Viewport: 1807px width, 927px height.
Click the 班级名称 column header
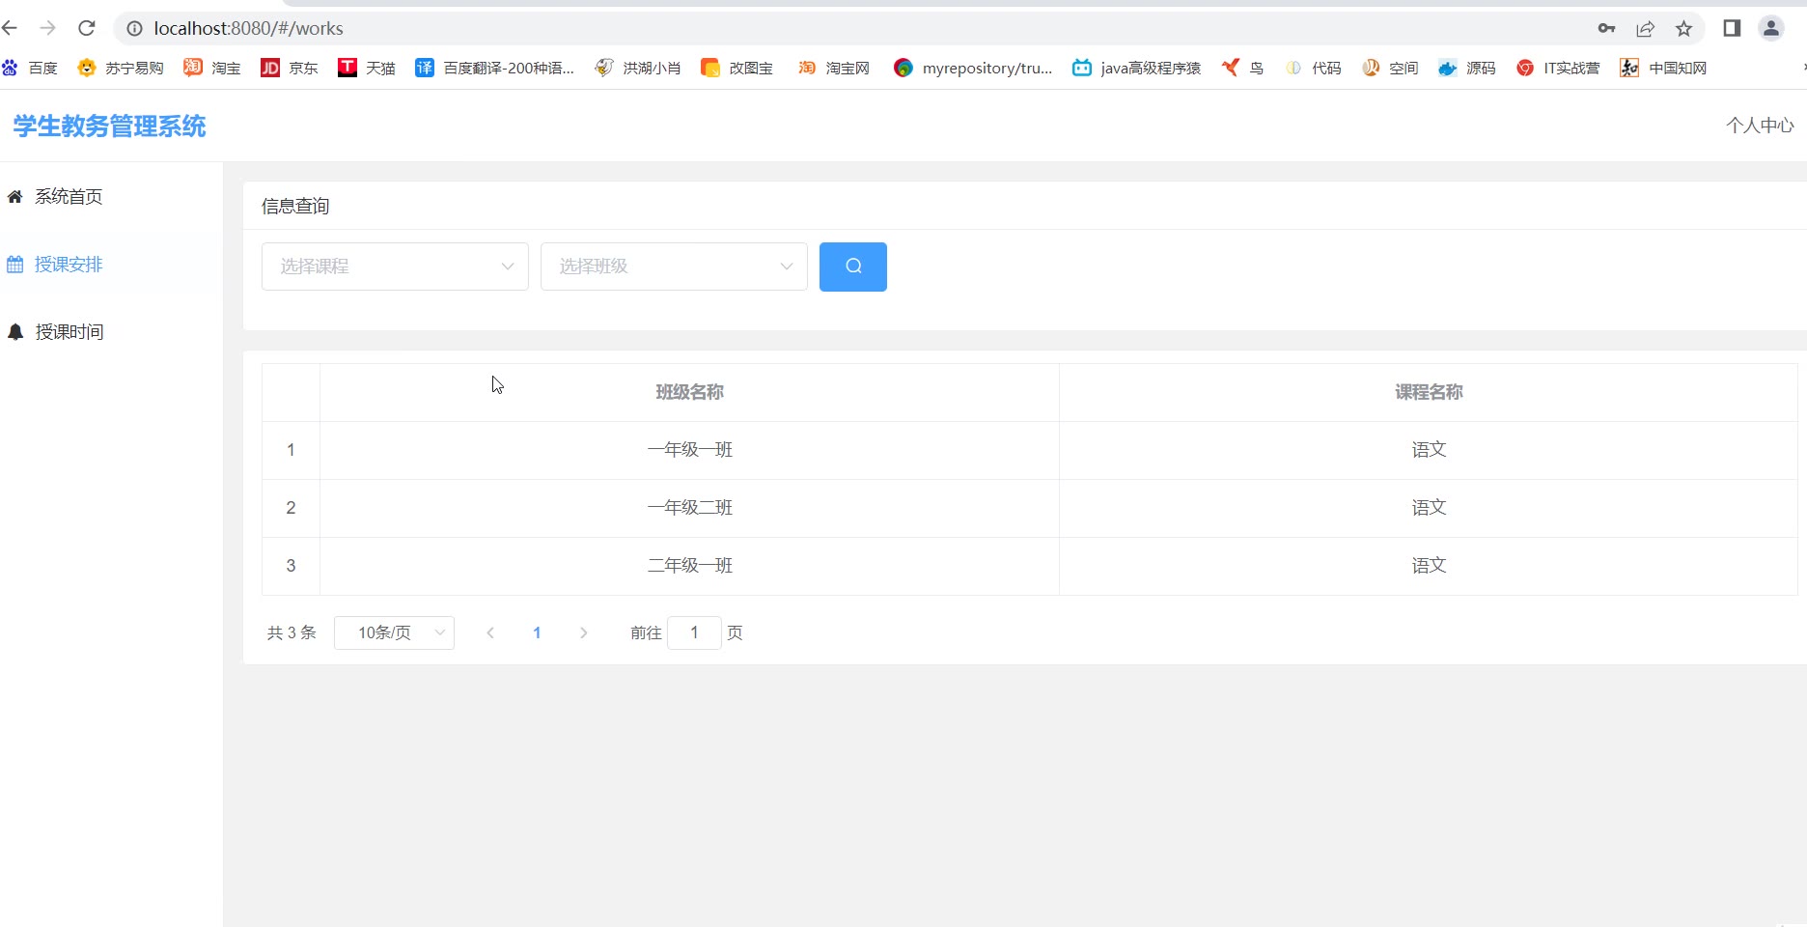point(689,392)
